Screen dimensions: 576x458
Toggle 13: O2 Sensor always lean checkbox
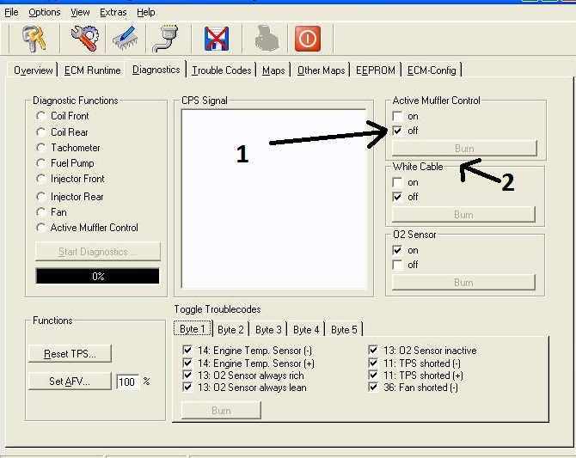(187, 388)
